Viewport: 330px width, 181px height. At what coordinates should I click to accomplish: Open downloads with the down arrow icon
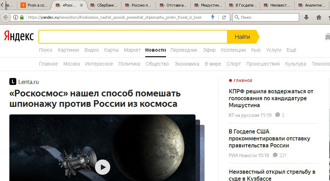pyautogui.click(x=306, y=17)
